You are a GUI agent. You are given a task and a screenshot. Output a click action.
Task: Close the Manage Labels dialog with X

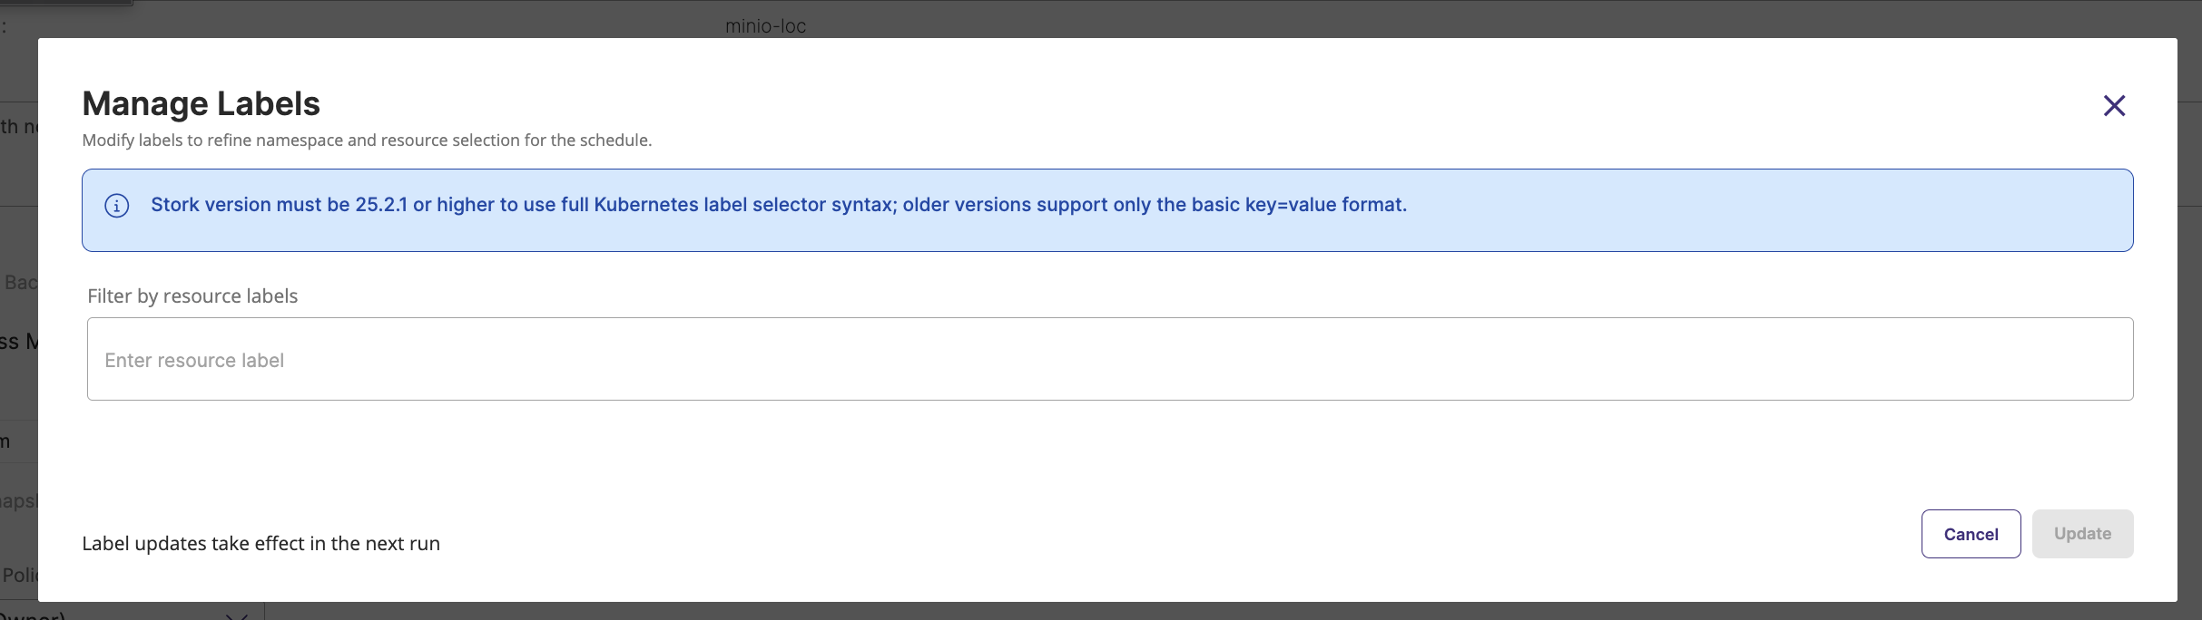click(2114, 106)
